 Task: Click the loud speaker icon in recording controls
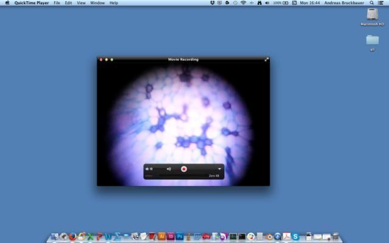pyautogui.click(x=169, y=169)
